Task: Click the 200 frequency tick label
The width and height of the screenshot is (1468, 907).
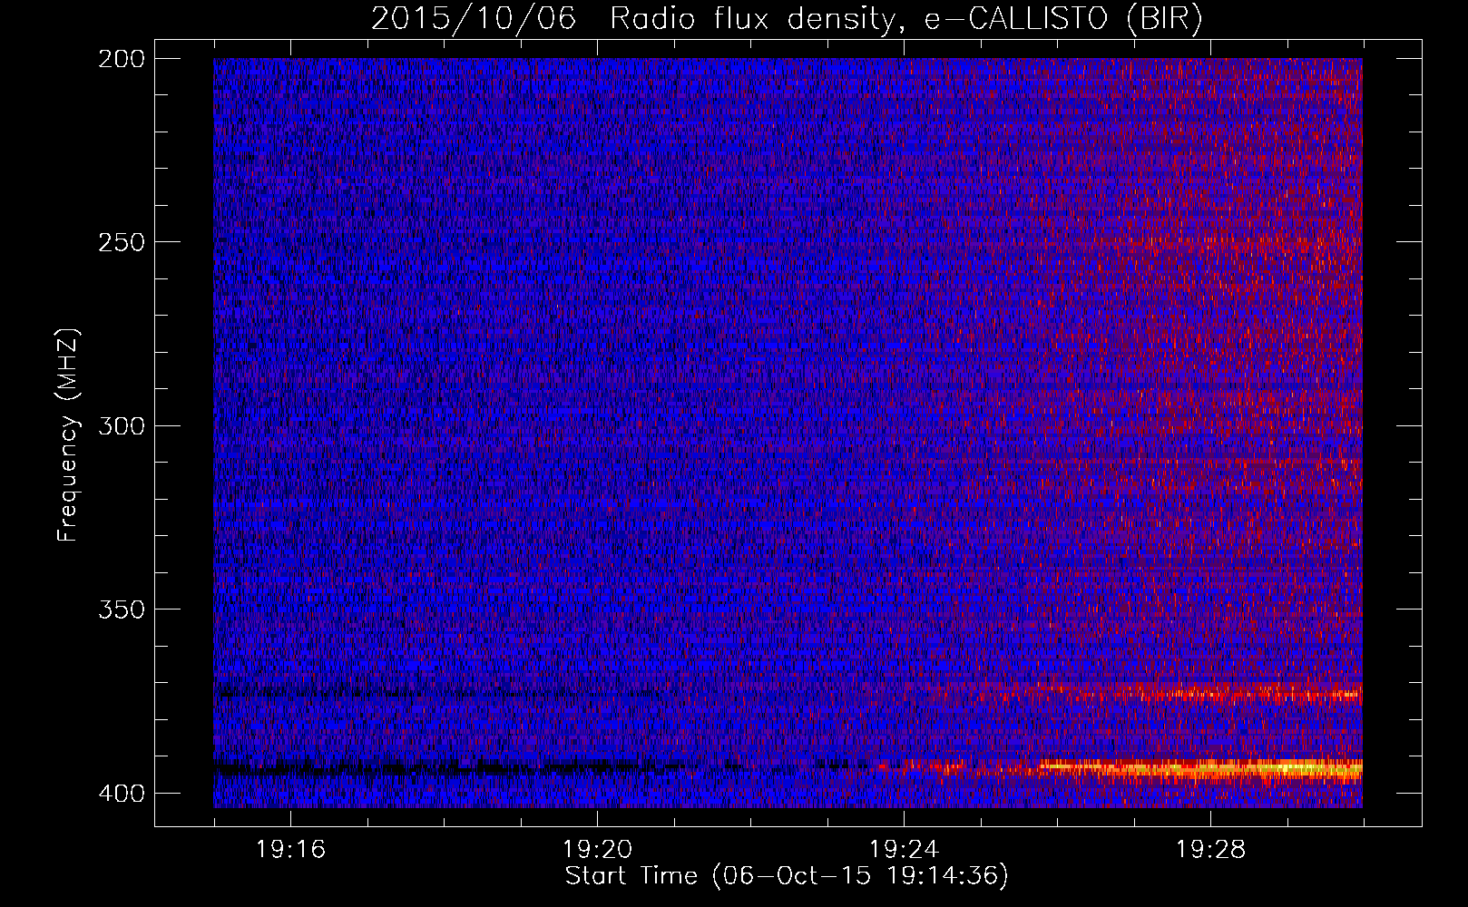Action: 121,59
